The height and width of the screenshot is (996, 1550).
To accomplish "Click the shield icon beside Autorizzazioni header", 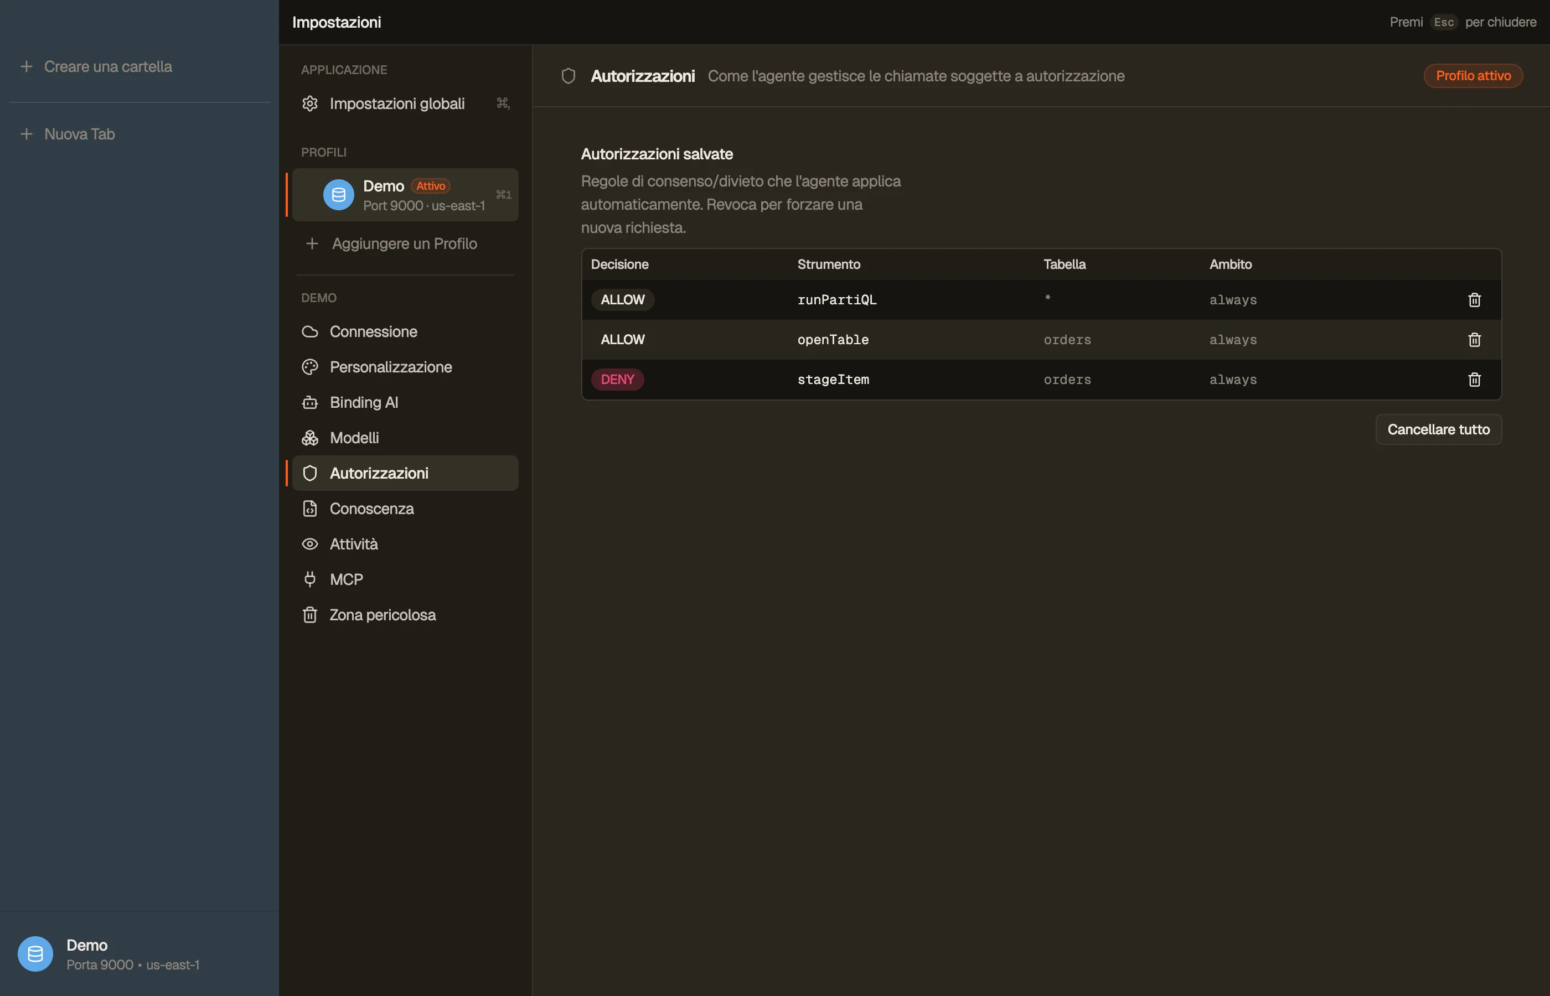I will tap(568, 76).
